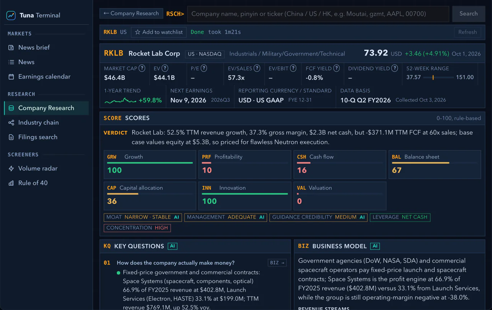Click the News brief document icon
This screenshot has height=310, width=492.
pyautogui.click(x=11, y=47)
